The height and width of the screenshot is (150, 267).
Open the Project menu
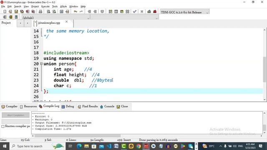coord(35,7)
